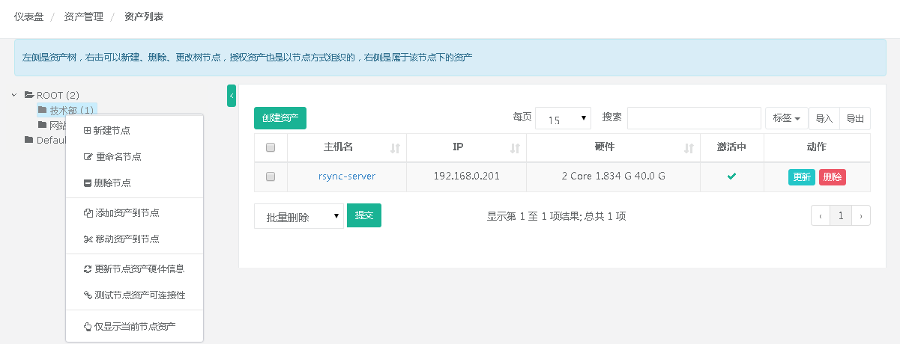This screenshot has height=344, width=900.
Task: Click the ROOT folder icon
Action: point(29,95)
